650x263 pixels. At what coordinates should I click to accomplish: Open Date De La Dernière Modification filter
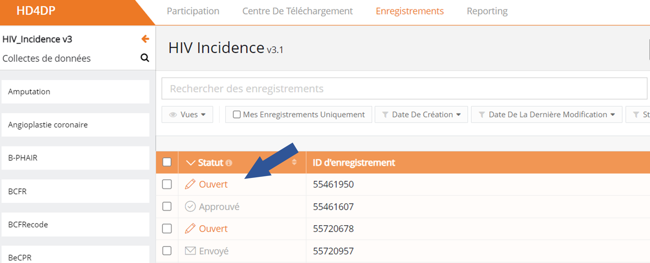[547, 114]
